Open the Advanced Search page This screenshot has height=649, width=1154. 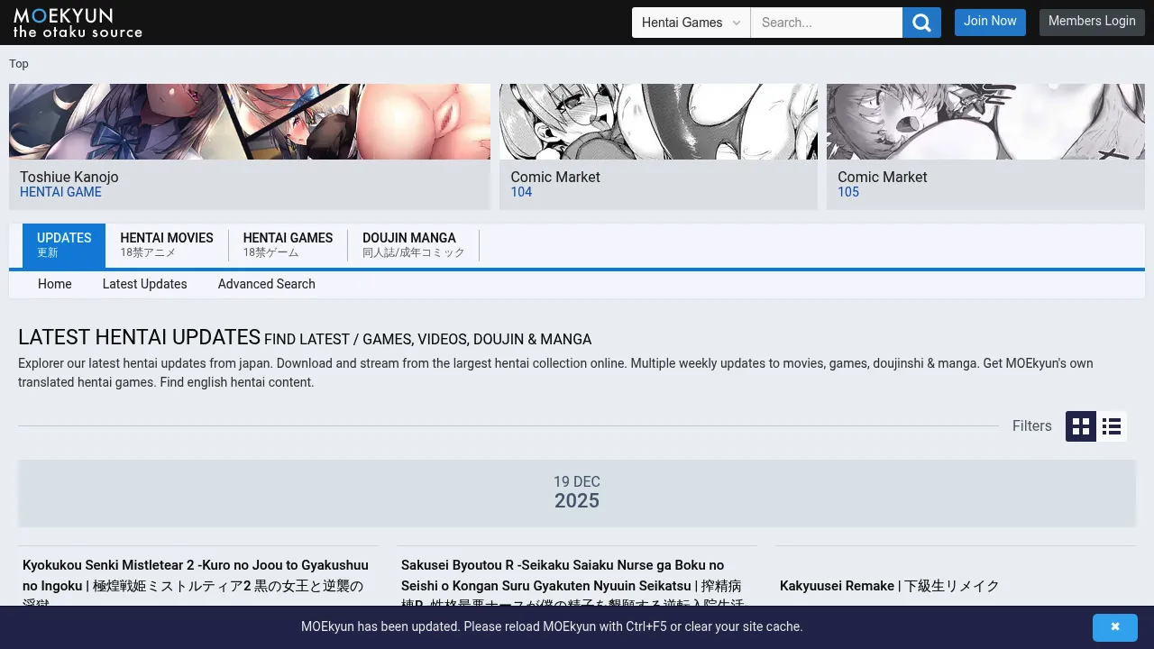[267, 284]
